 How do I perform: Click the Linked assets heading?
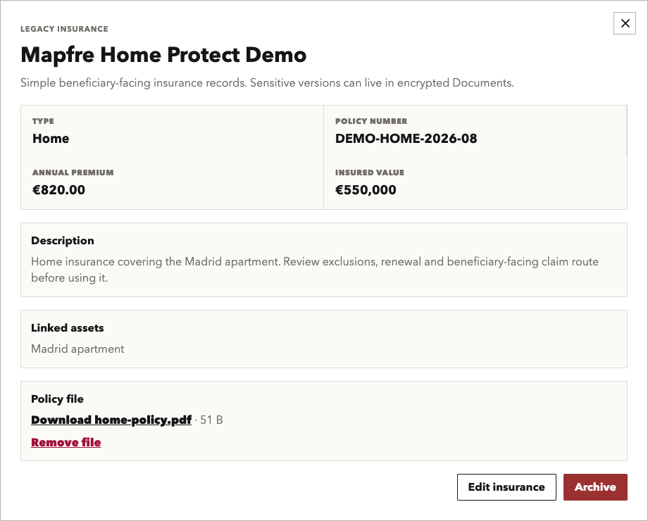(x=68, y=327)
